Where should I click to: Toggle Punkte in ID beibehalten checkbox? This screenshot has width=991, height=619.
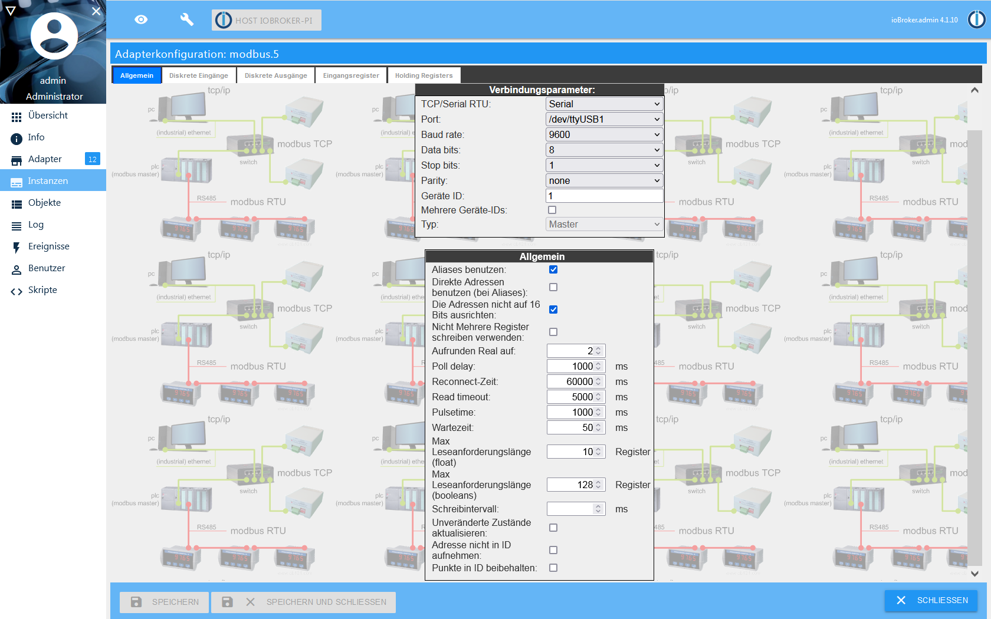(553, 568)
